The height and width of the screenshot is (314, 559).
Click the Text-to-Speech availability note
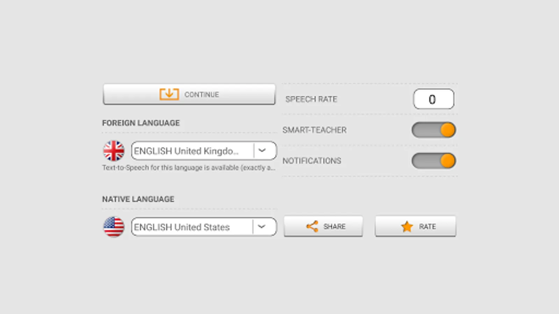click(x=189, y=168)
